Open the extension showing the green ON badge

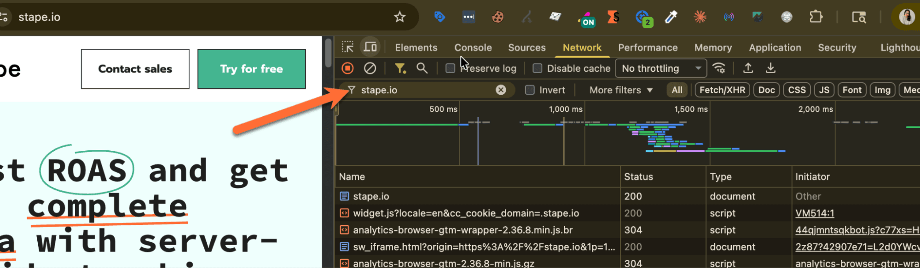(586, 18)
